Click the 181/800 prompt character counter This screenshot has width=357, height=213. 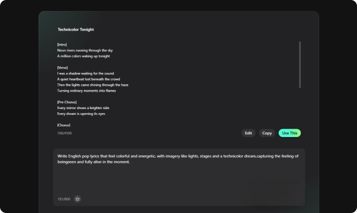(x=64, y=199)
